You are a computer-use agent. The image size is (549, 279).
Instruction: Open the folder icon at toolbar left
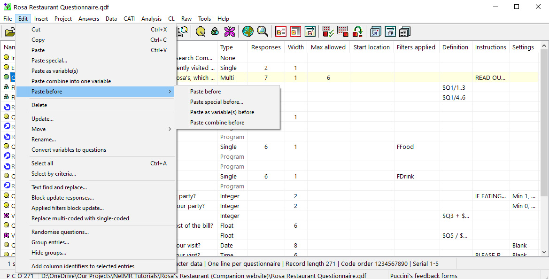pyautogui.click(x=10, y=32)
